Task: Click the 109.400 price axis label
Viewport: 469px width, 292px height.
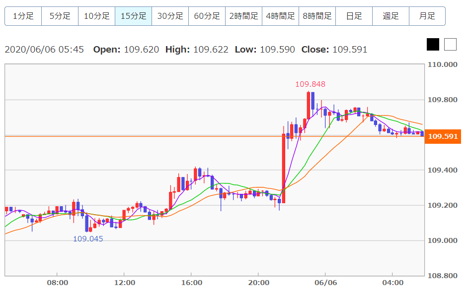Action: pos(443,170)
